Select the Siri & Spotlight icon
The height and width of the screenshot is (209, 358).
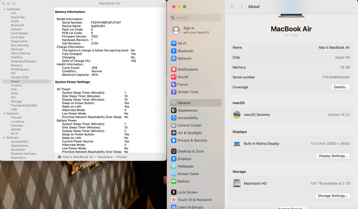[x=174, y=133]
